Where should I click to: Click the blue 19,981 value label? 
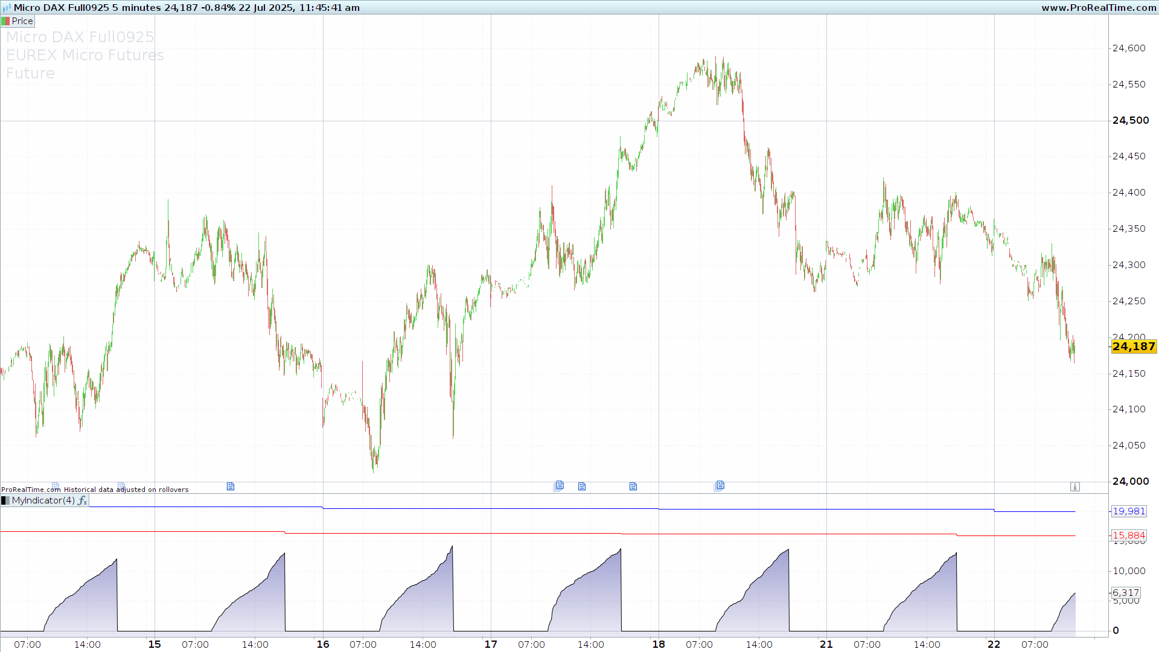click(1128, 511)
